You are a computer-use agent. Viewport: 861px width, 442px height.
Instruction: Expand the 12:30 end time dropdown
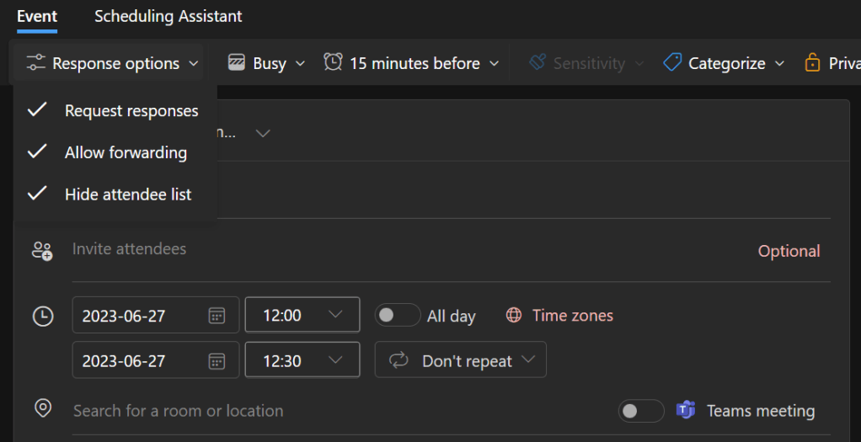pyautogui.click(x=334, y=360)
